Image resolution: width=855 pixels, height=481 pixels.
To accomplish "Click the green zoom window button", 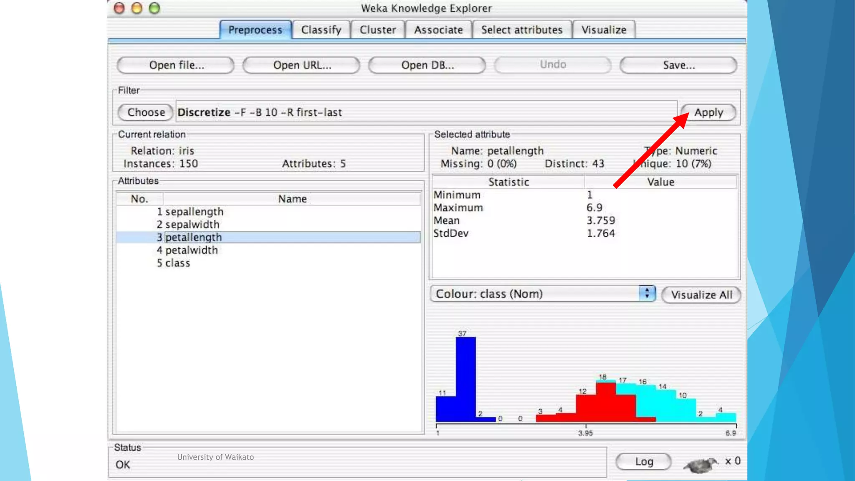I will (154, 8).
